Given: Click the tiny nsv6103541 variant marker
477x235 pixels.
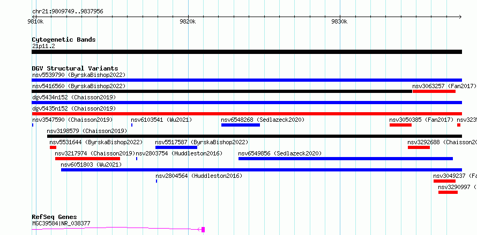Looking at the screenshot, I should pyautogui.click(x=132, y=125).
